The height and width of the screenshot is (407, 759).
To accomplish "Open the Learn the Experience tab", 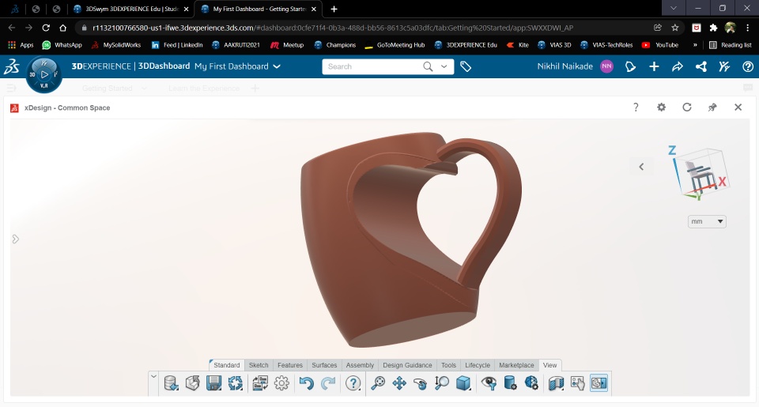I will pyautogui.click(x=204, y=88).
